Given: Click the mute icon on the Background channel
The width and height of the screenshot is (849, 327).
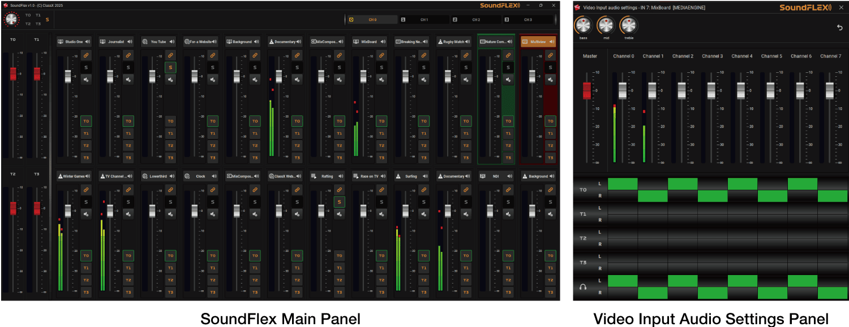Looking at the screenshot, I should coord(255,79).
